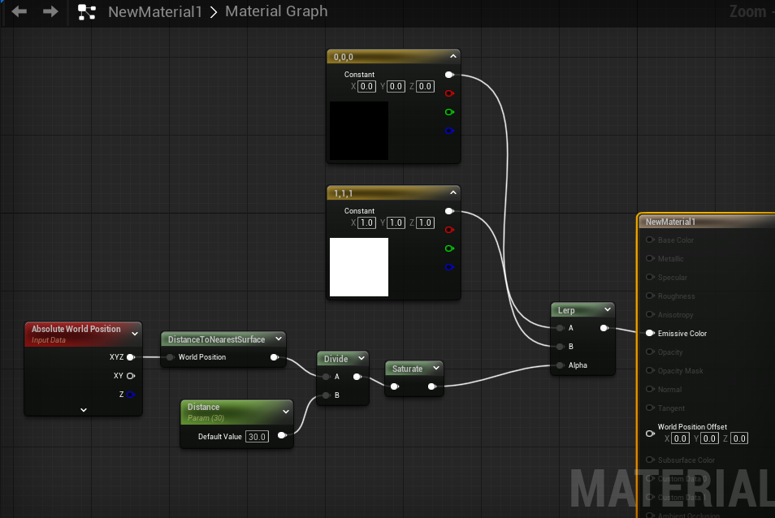Click the Base Color input pin
This screenshot has height=518, width=775.
(650, 240)
